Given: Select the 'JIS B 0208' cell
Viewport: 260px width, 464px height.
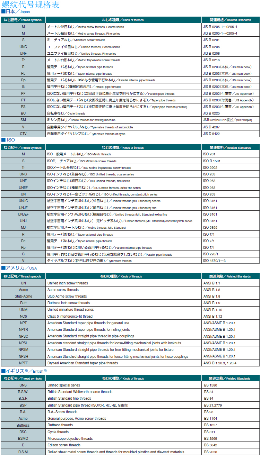Looking at the screenshot, I should click(x=231, y=54).
